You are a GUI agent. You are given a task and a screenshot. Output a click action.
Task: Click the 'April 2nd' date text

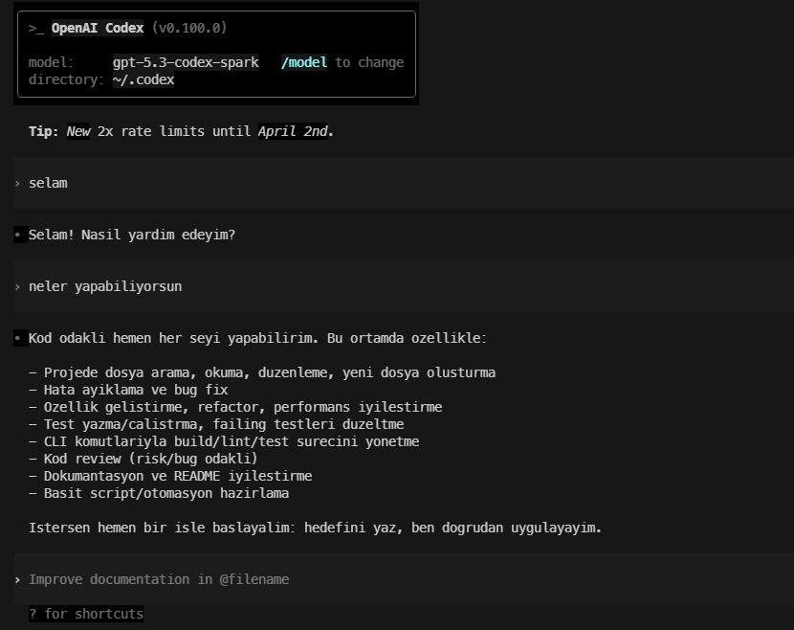click(x=293, y=131)
